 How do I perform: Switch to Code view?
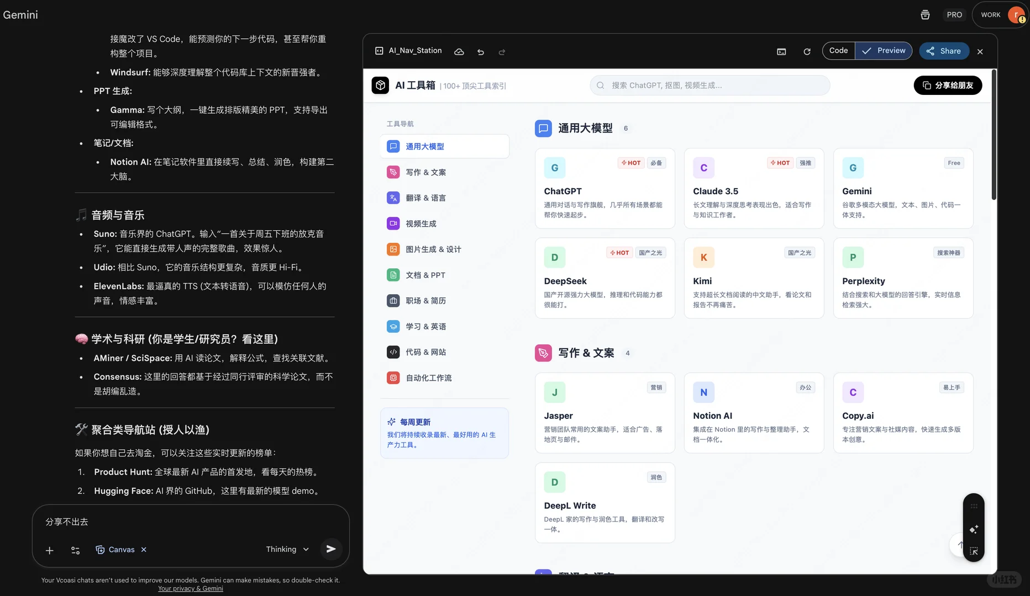pos(838,50)
